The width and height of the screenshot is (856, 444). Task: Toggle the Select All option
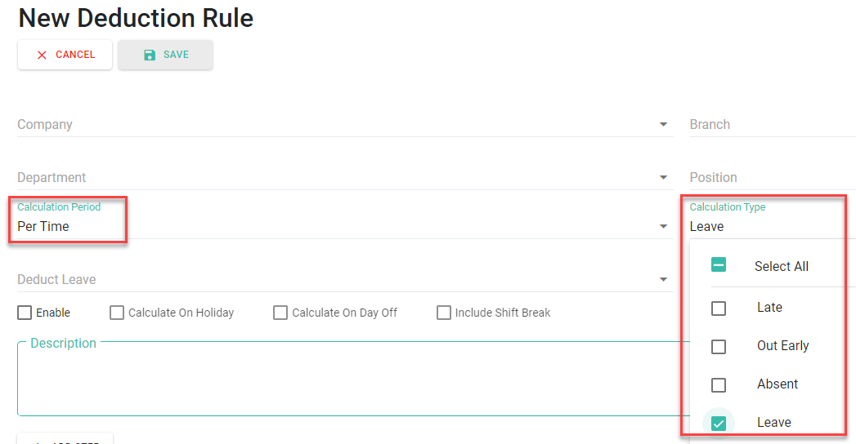pos(719,265)
